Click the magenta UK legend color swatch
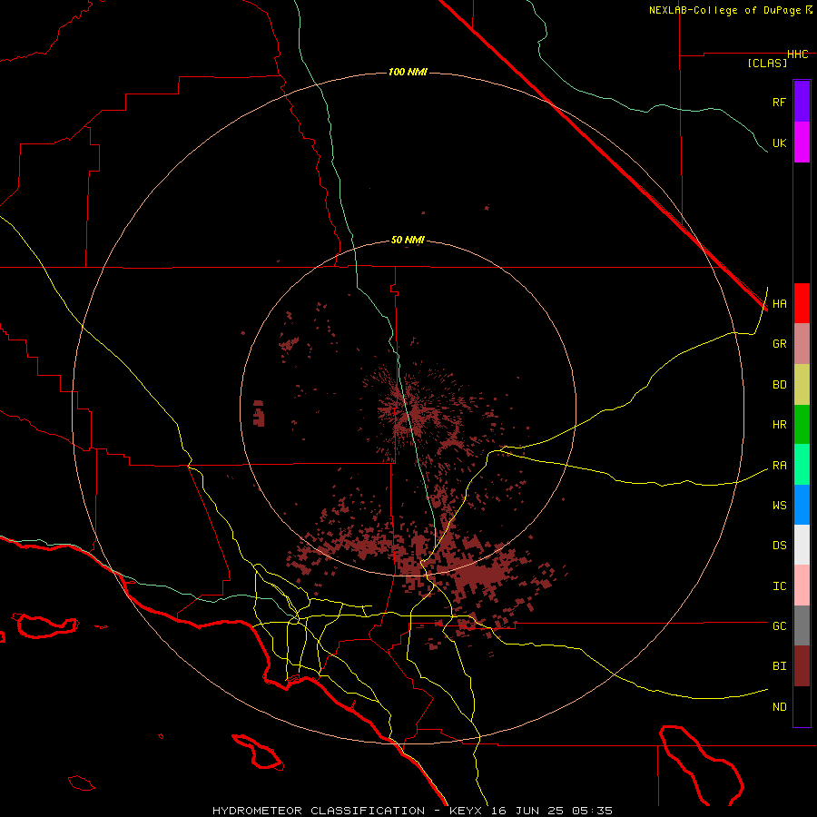Viewport: 817px width, 817px height. [802, 143]
